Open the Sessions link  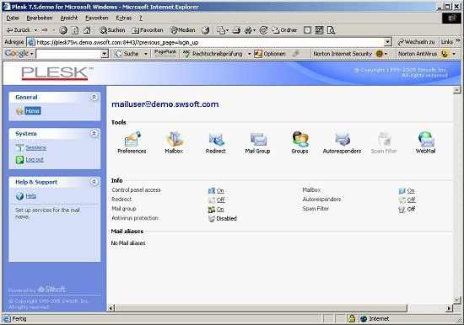[35, 147]
